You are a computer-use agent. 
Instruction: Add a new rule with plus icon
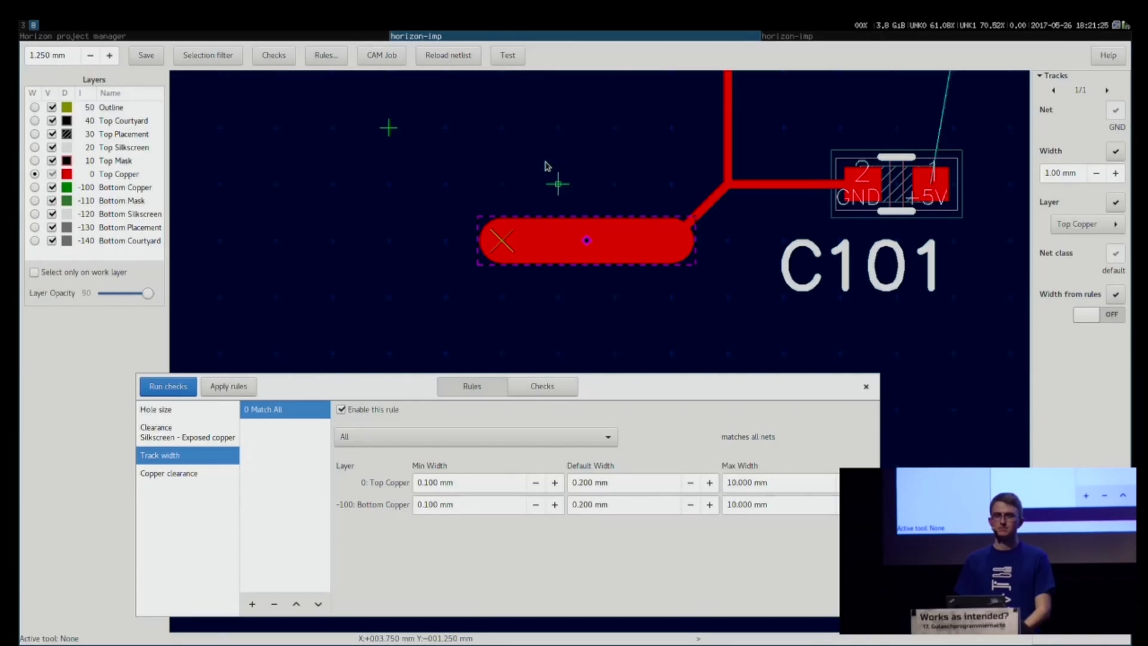[x=252, y=605]
